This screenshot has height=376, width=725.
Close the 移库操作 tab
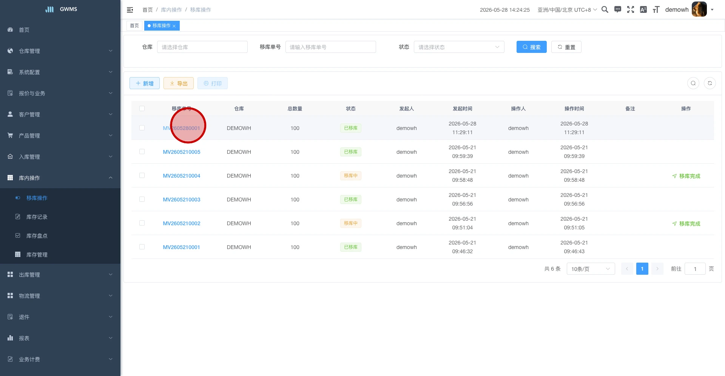pyautogui.click(x=174, y=26)
